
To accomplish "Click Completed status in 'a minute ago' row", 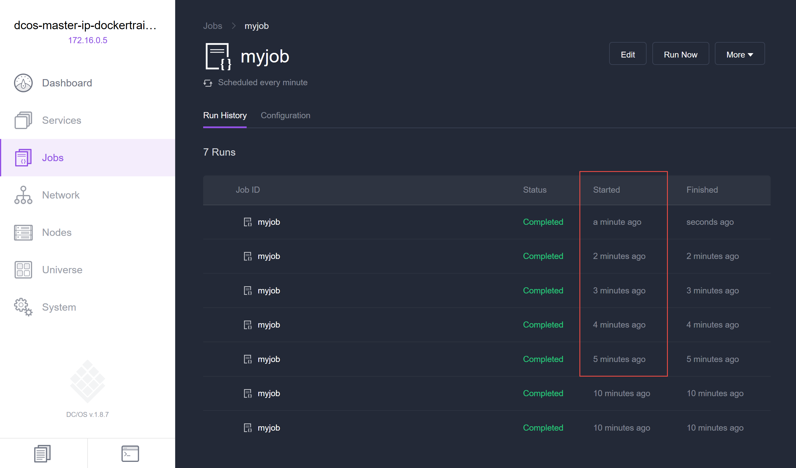I will [x=543, y=222].
